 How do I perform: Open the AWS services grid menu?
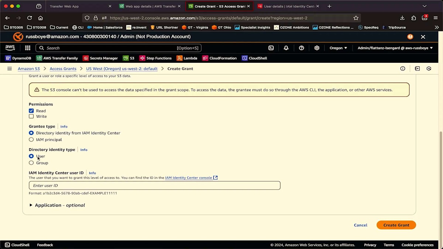28,48
